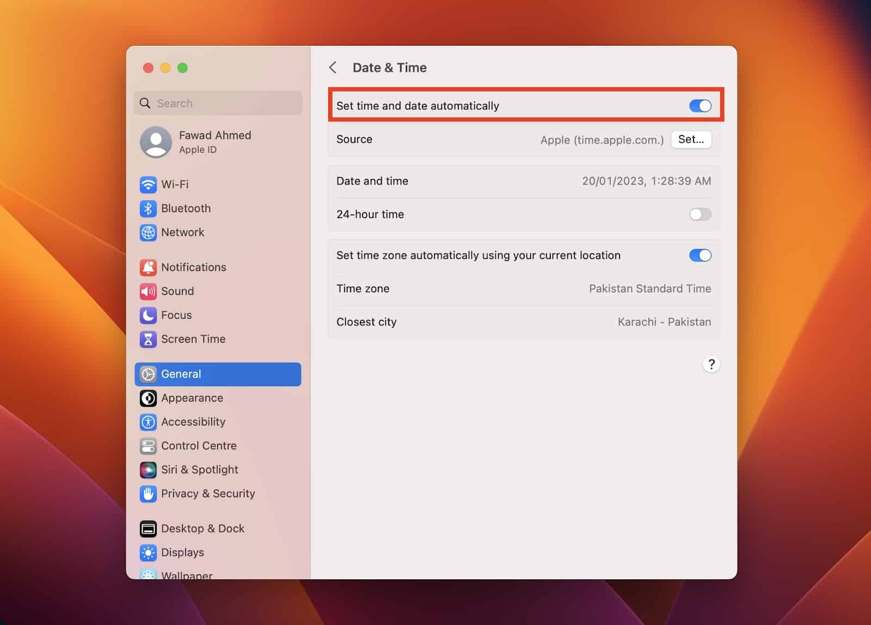
Task: Enable the 24-hour time switch
Action: click(x=700, y=214)
